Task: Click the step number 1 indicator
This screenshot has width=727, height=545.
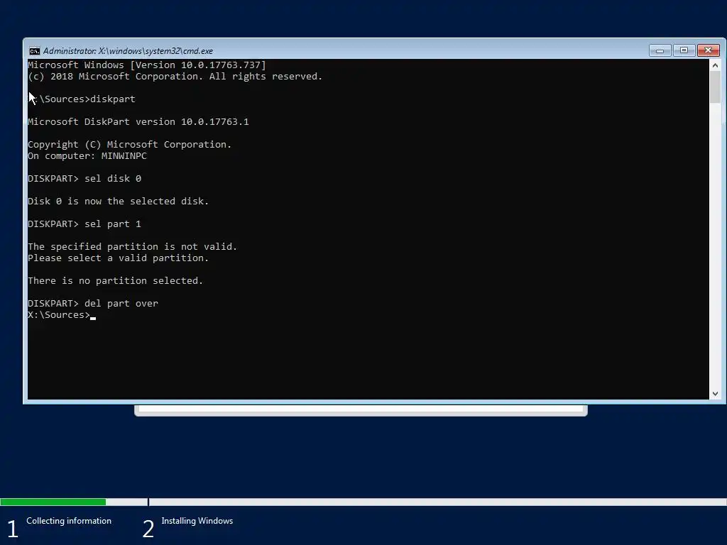Action: pyautogui.click(x=13, y=529)
